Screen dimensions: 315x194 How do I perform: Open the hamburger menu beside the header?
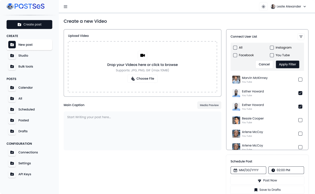(x=65, y=6)
